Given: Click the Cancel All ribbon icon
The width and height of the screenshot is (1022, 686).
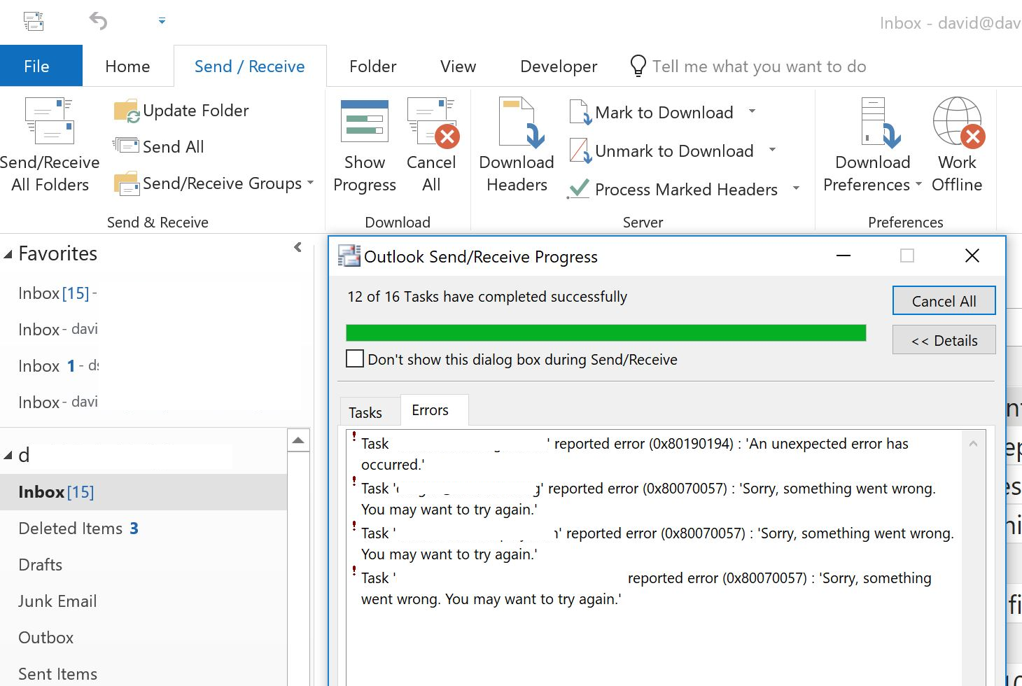Looking at the screenshot, I should tap(433, 122).
